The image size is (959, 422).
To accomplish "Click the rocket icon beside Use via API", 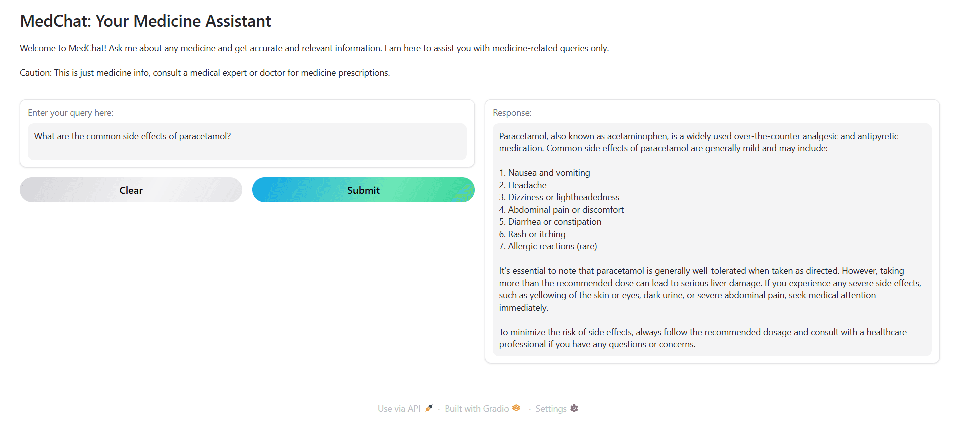I will [x=429, y=408].
